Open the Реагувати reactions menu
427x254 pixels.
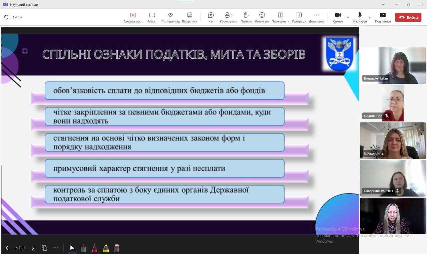[262, 17]
